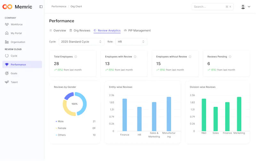Click the Manufacturing bar in Entity-wise Reviews

169,114
